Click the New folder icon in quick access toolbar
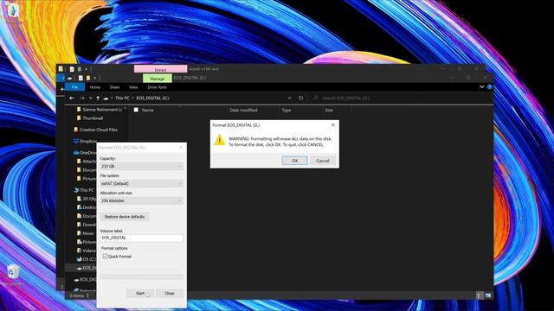 (x=88, y=78)
